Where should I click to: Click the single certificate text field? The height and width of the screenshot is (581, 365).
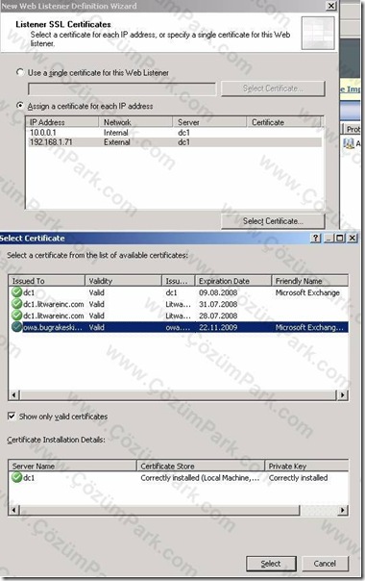pos(122,88)
